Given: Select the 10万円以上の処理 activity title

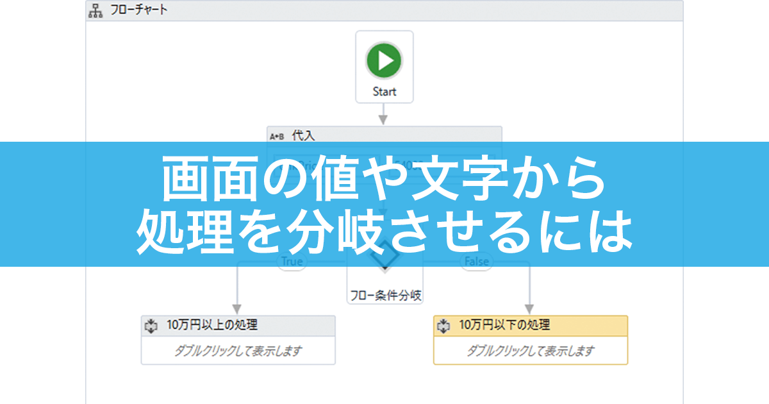Looking at the screenshot, I should tap(212, 326).
